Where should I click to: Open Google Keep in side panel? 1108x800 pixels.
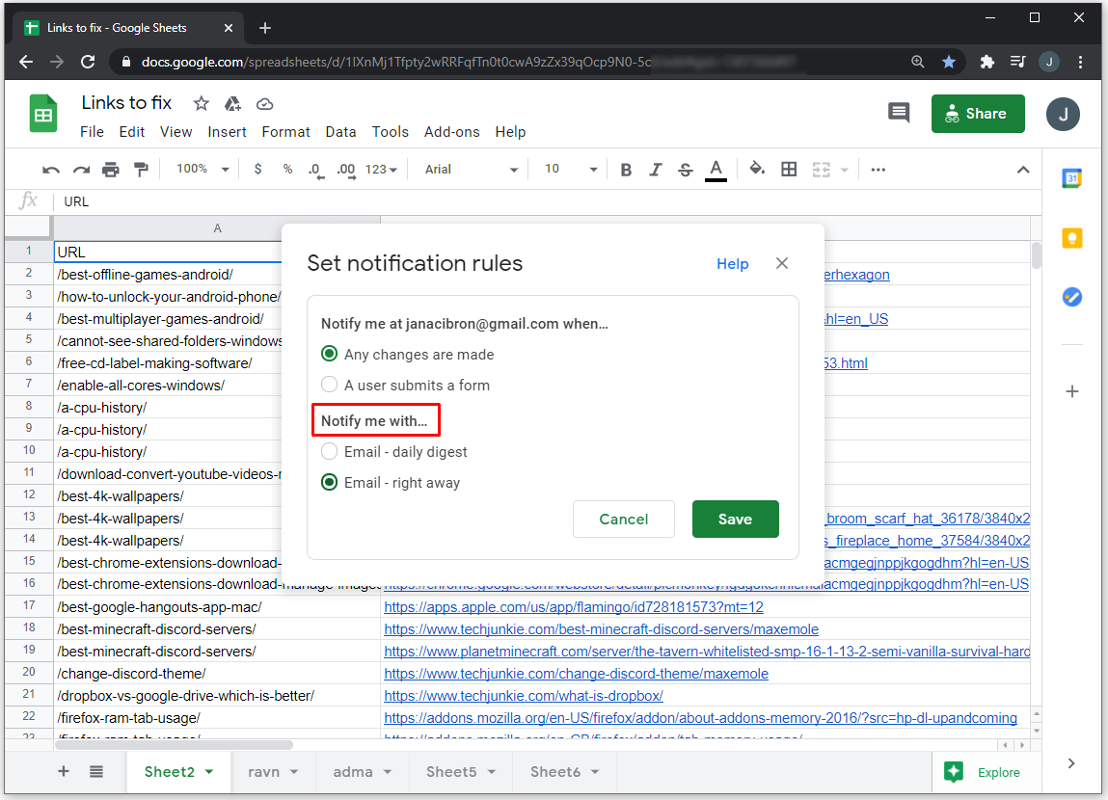pos(1071,238)
